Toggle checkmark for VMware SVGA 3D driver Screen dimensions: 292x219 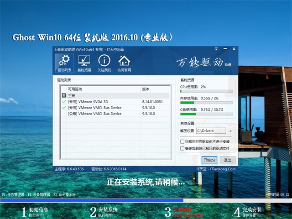[64, 102]
